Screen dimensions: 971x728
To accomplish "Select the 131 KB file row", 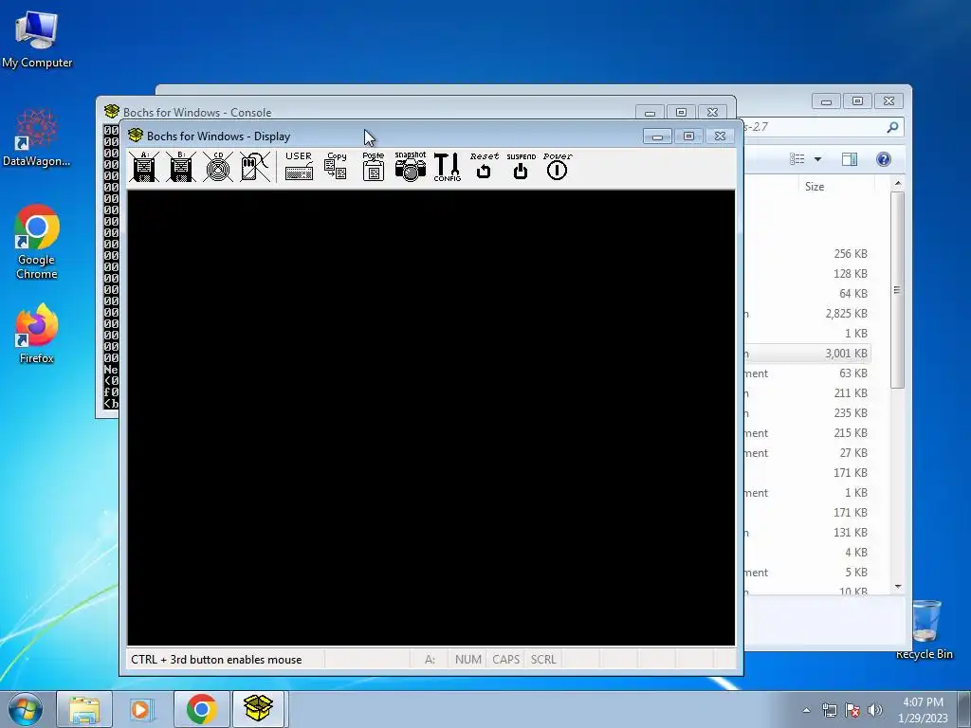I will [808, 533].
